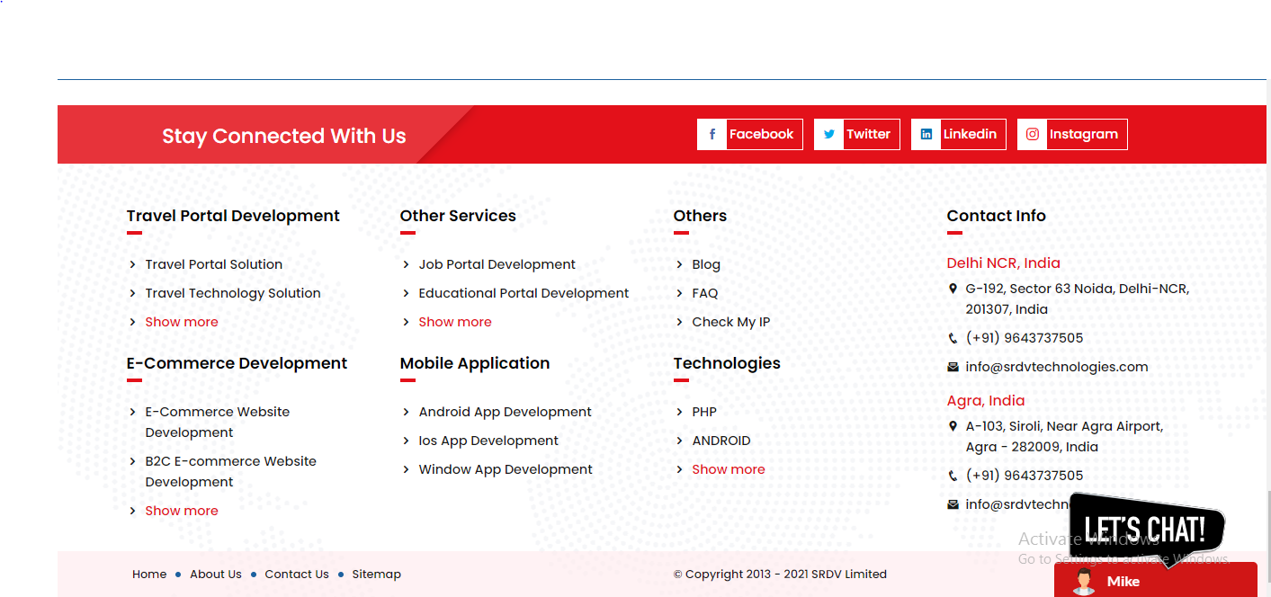Screen dimensions: 1271x597
Task: Click the location pin beside the Agra address
Action: pos(953,426)
